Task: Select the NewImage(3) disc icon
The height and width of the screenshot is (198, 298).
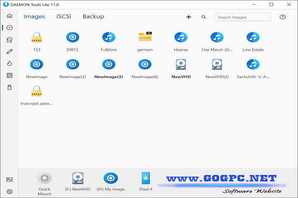Action: tap(108, 69)
